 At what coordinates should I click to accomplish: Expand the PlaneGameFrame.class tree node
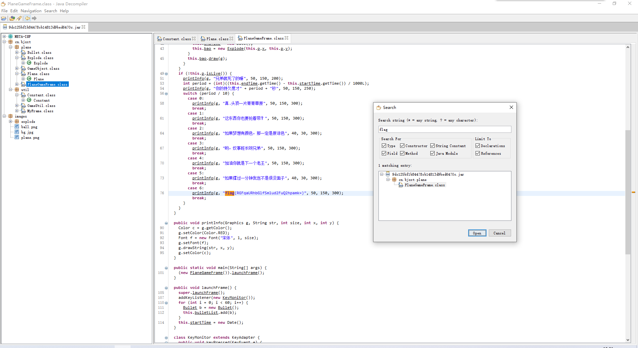point(17,84)
